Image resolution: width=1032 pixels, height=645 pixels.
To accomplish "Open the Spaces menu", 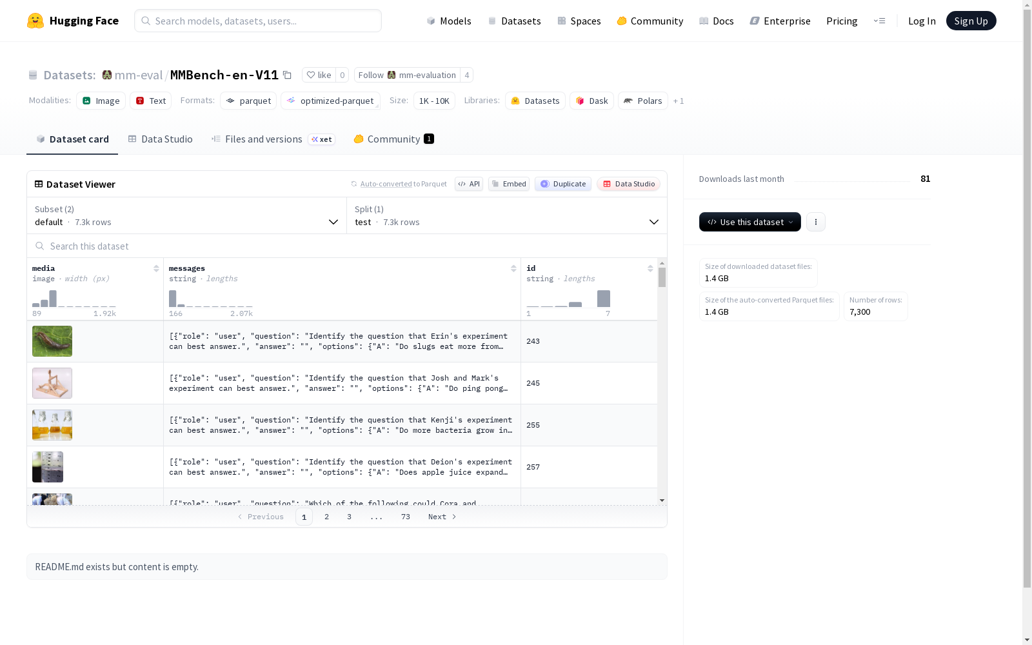I will coord(579,21).
